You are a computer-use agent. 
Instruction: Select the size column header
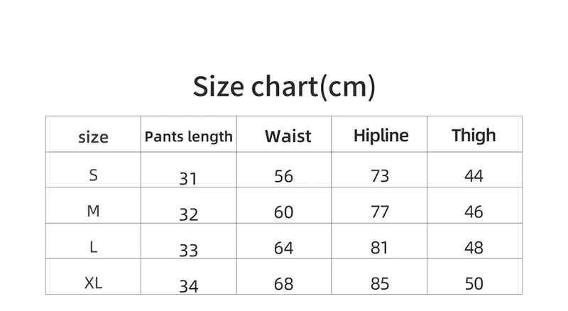tap(94, 137)
